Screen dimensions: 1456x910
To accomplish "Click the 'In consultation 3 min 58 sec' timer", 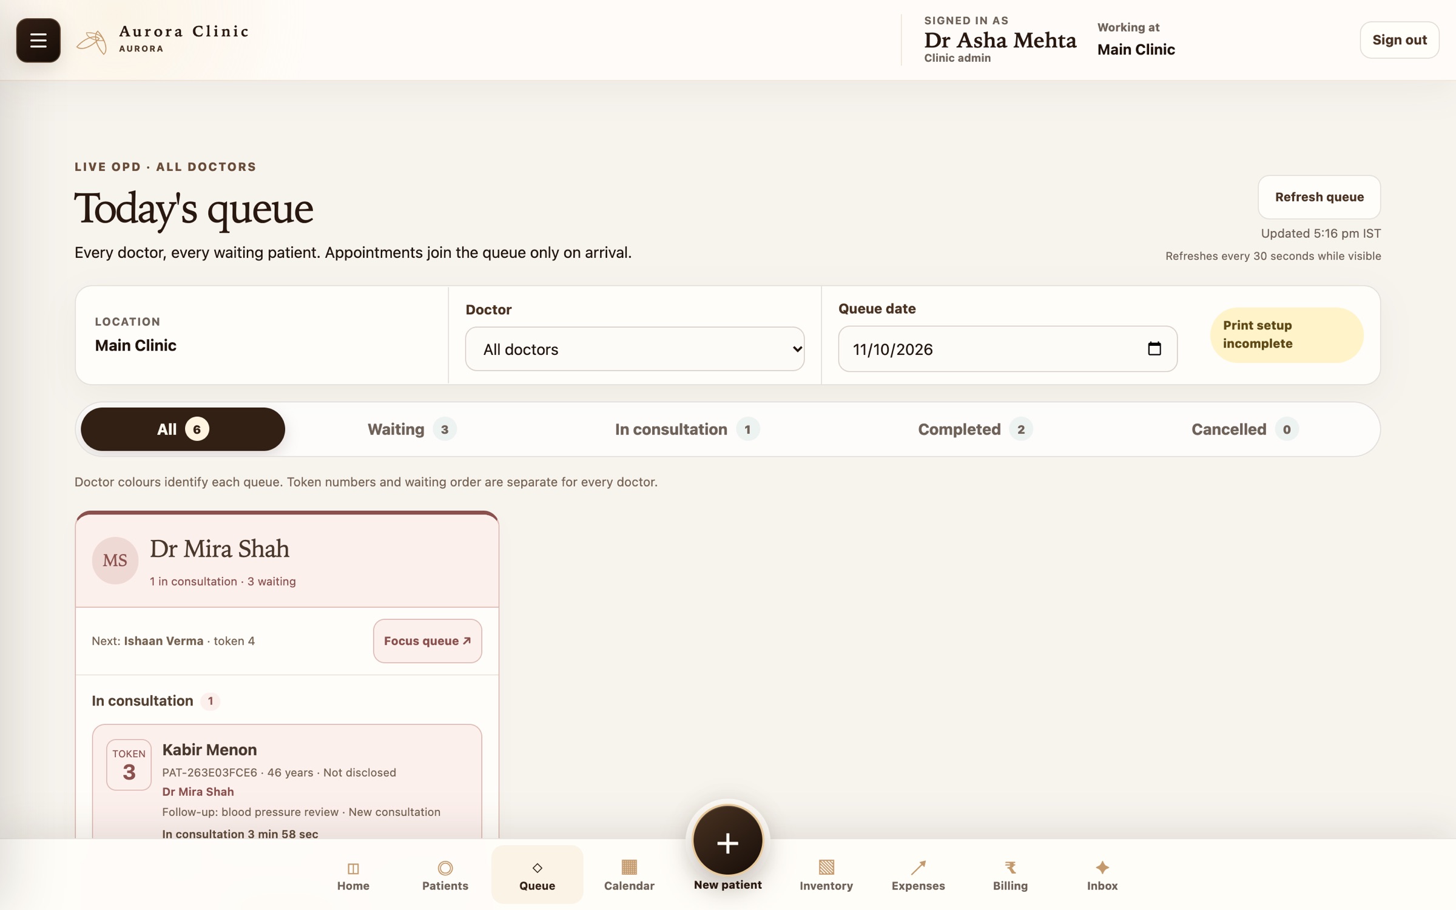I will 240,834.
